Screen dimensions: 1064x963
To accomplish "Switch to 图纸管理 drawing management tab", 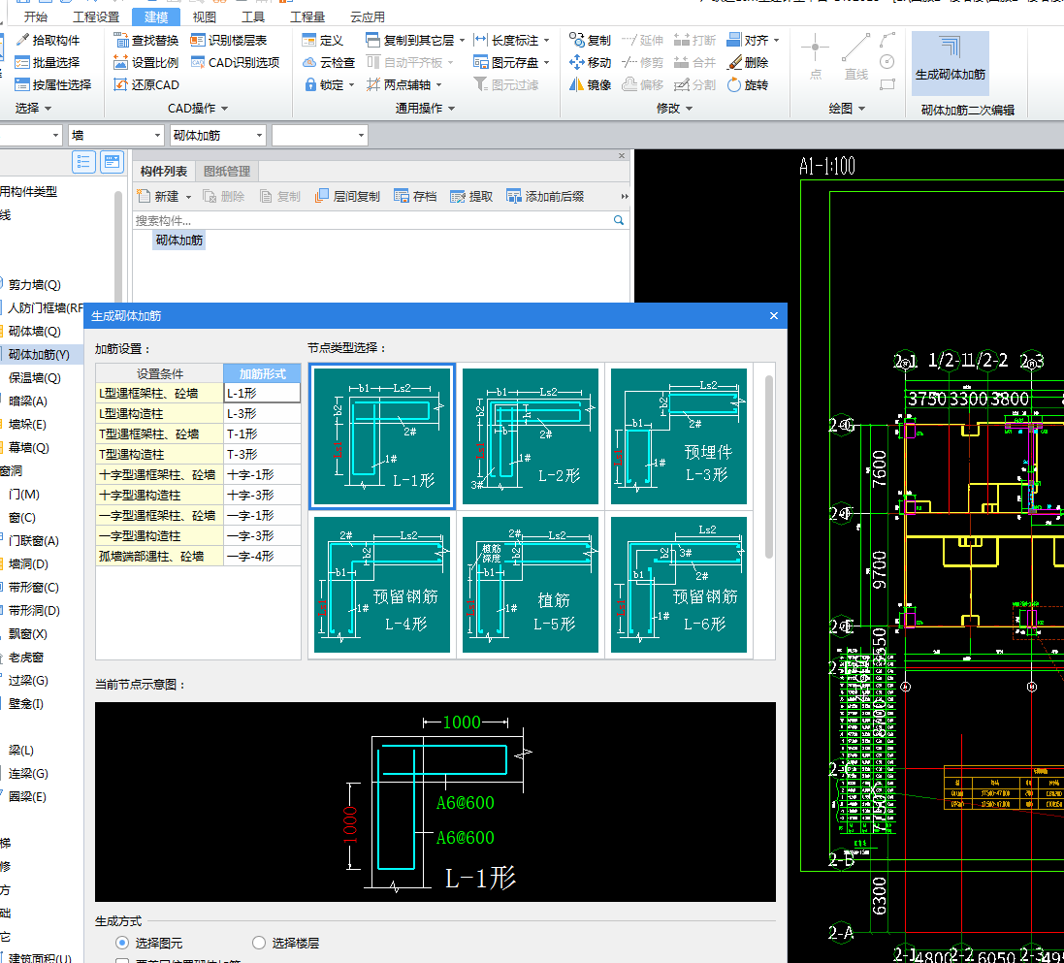I will 227,171.
